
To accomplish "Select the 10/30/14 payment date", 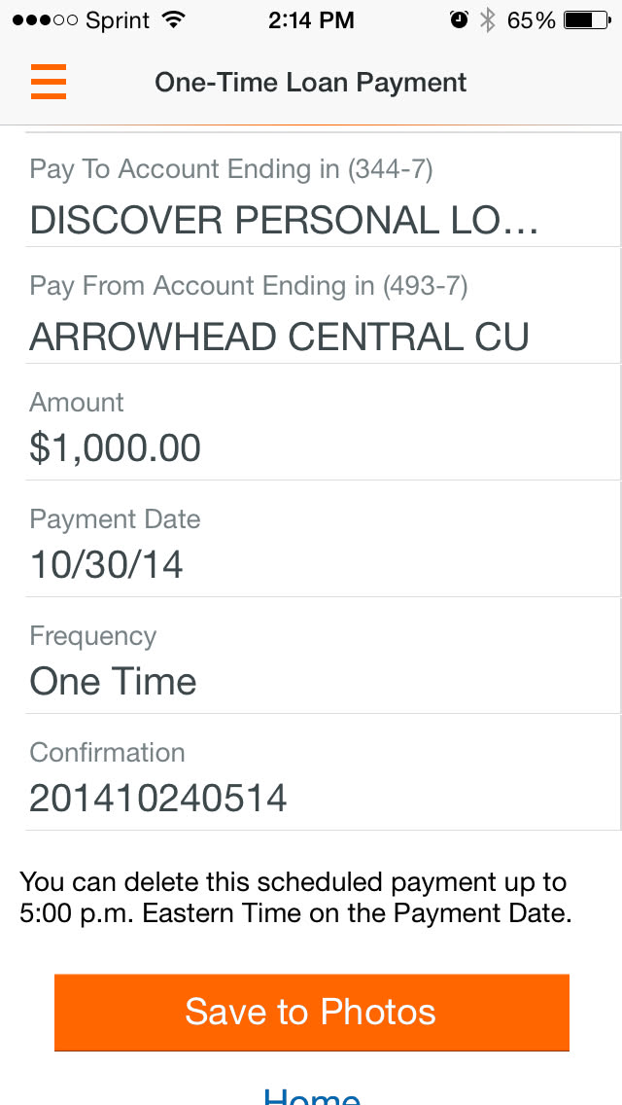I will click(107, 564).
